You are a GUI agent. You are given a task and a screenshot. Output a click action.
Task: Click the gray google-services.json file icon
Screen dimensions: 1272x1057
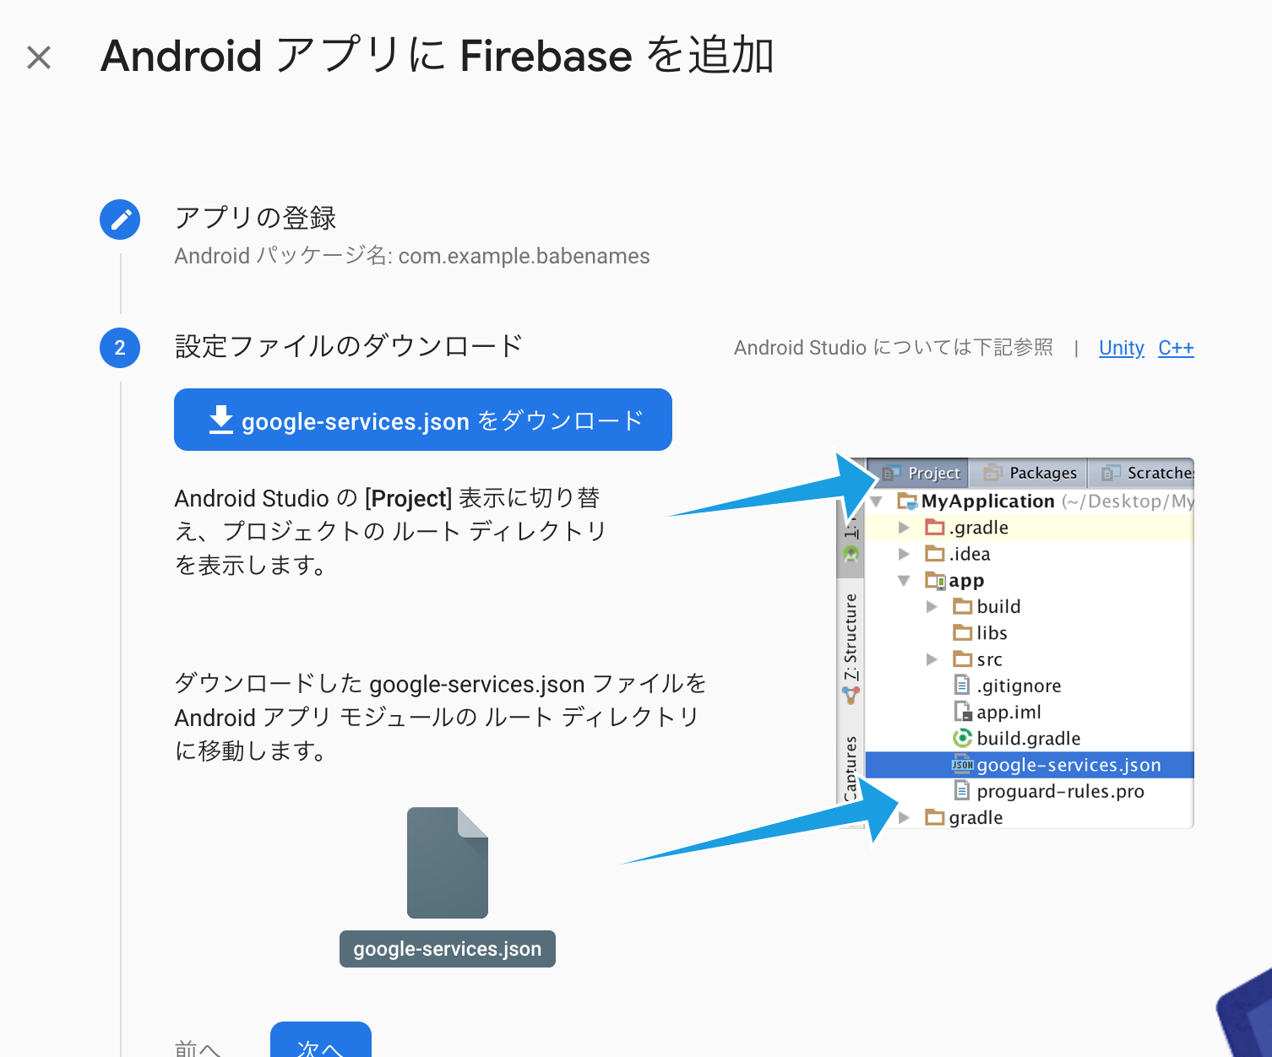[448, 862]
